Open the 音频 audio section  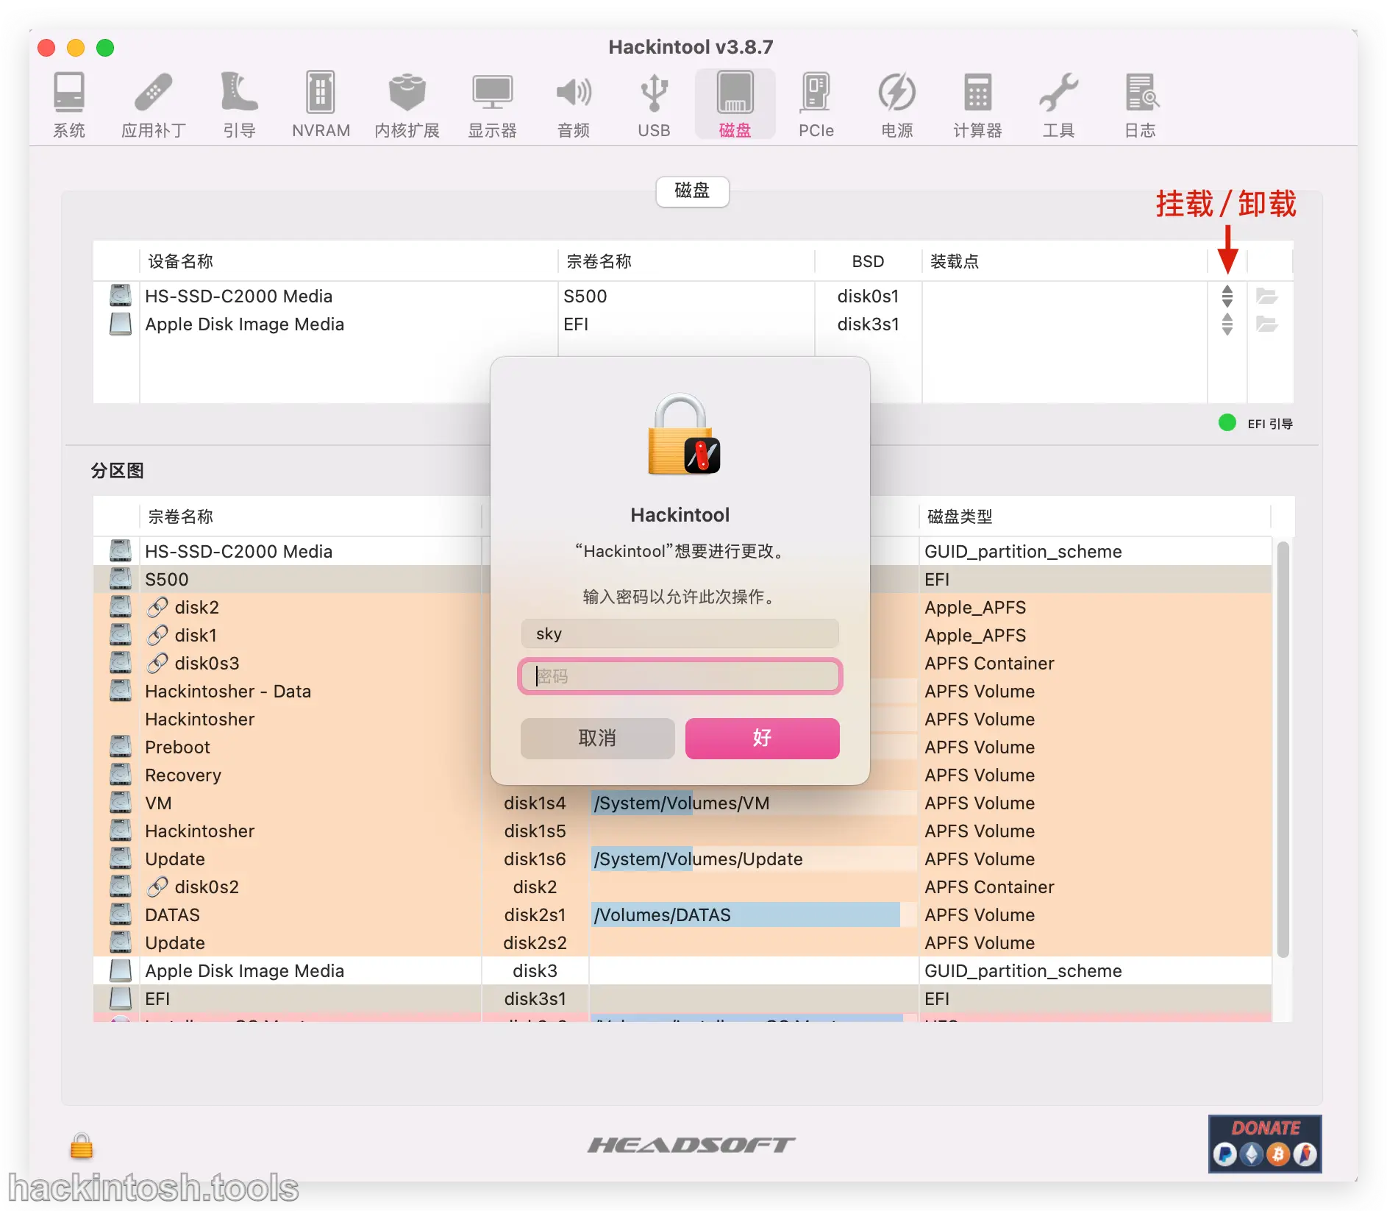tap(574, 104)
